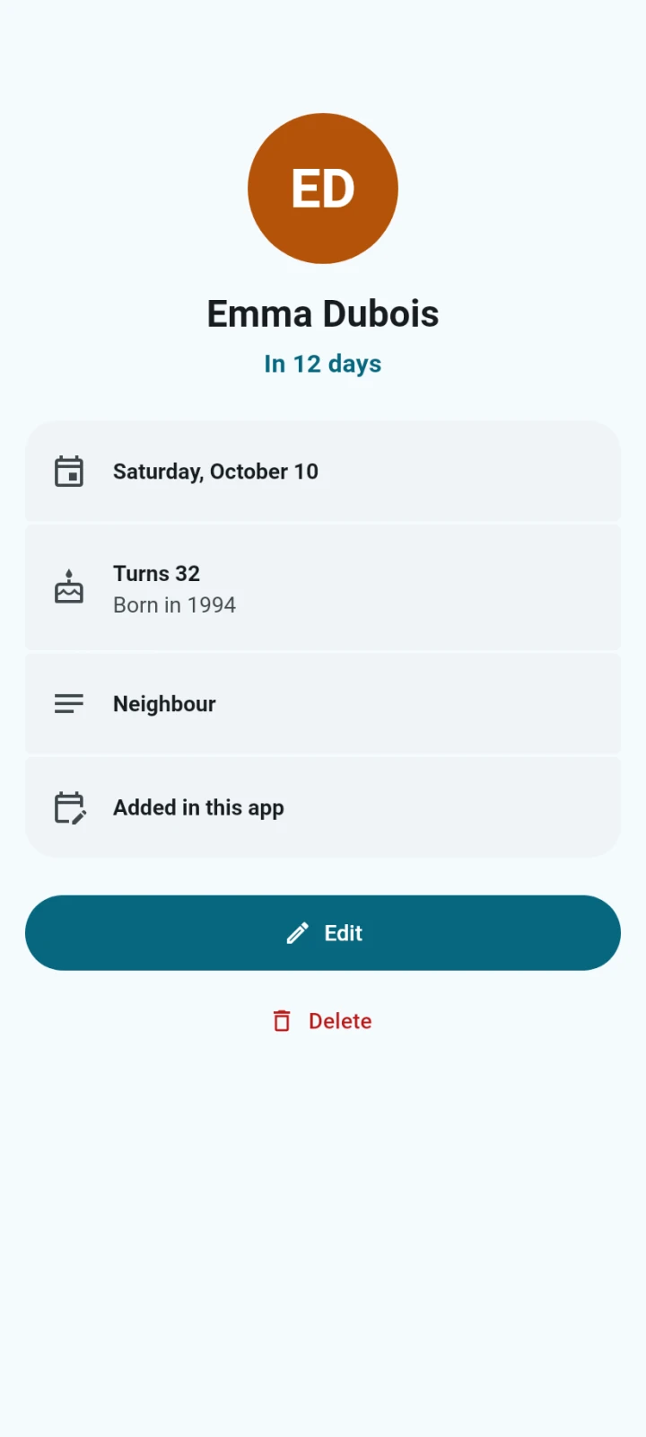Click the calendar-with-pencil source icon
646x1437 pixels.
click(70, 807)
